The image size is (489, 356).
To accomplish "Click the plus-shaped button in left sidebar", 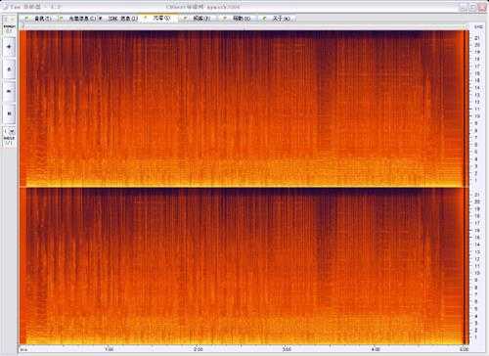I will pos(9,47).
